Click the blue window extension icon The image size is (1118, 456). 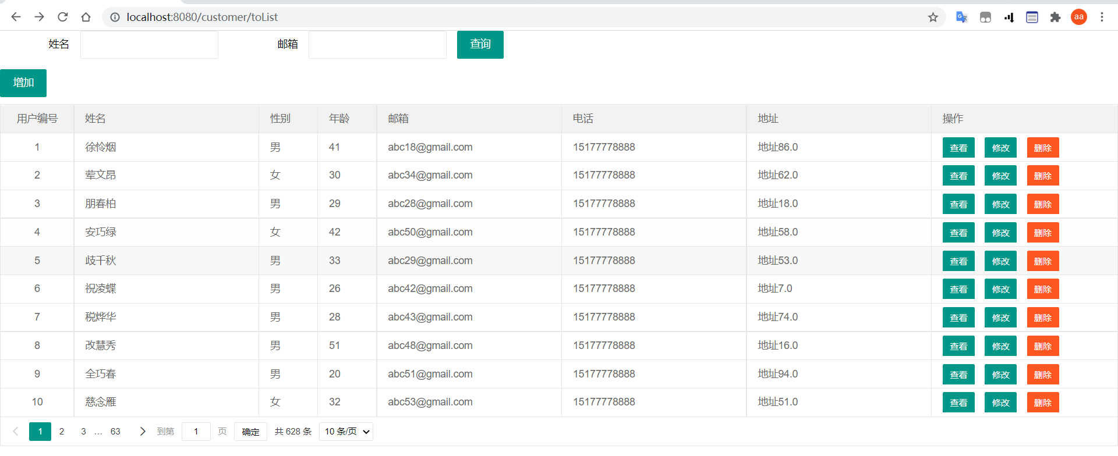(x=1032, y=17)
